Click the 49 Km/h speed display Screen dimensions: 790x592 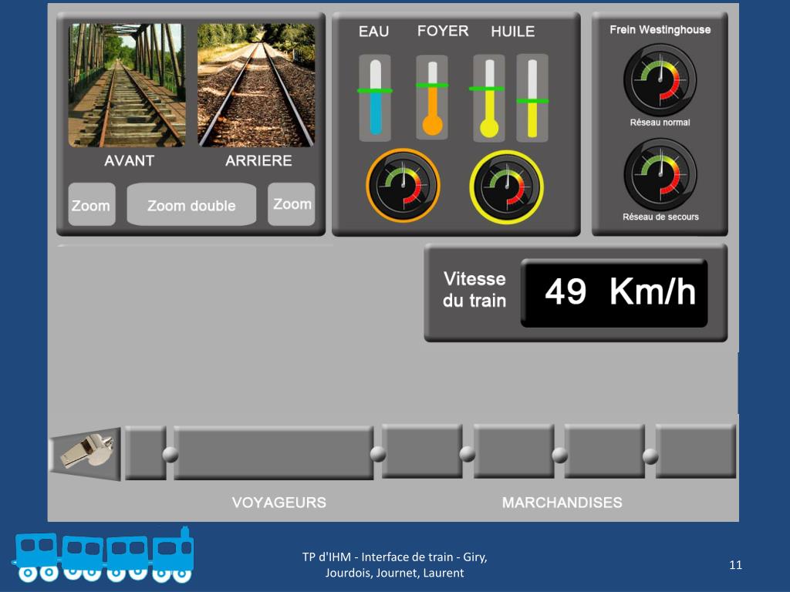click(614, 293)
